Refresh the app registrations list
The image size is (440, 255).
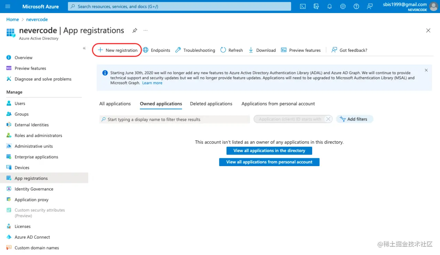click(x=231, y=50)
